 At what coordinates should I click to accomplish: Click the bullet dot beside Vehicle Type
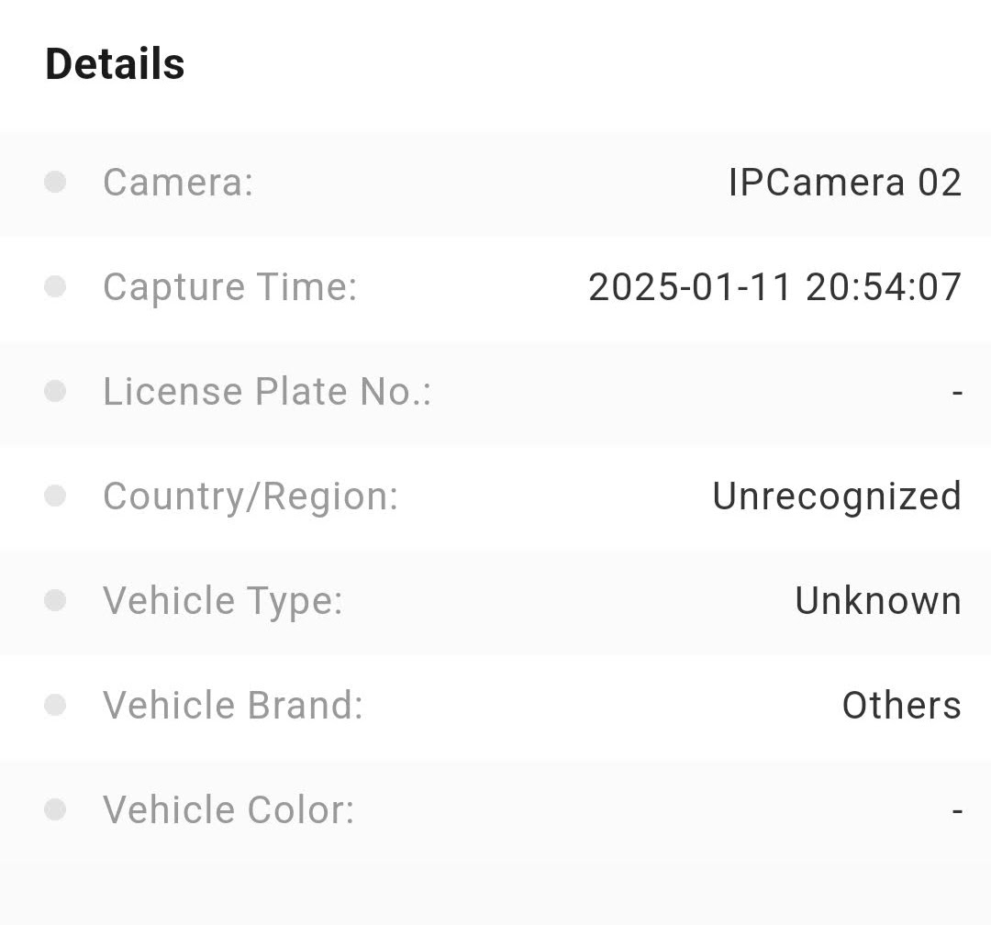(55, 600)
